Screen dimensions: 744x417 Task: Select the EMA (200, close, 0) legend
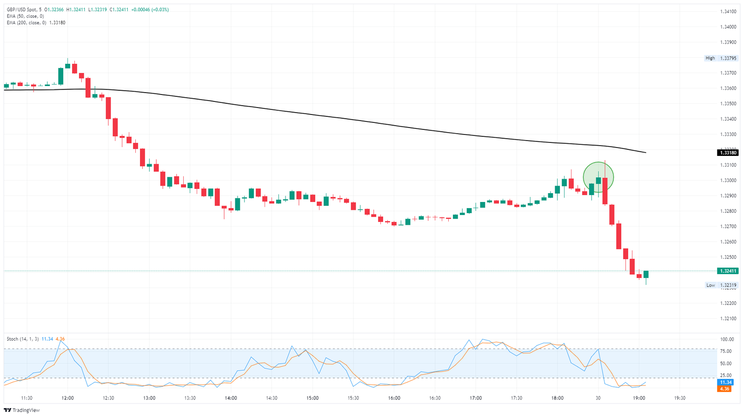(27, 22)
